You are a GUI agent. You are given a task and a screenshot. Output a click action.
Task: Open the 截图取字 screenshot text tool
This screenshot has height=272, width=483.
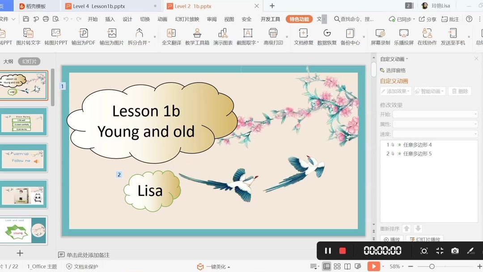[248, 36]
